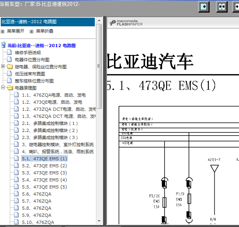
Task: Select the highlighted 5.1、473QE EMS (1) entry
Action: 44,159
